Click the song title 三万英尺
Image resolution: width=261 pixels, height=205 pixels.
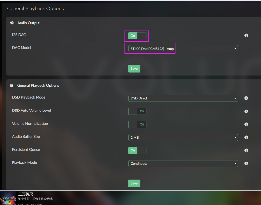25,194
